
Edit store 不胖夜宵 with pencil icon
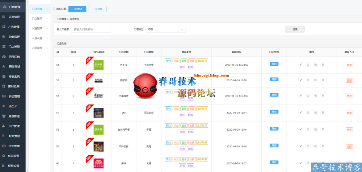click(300, 146)
